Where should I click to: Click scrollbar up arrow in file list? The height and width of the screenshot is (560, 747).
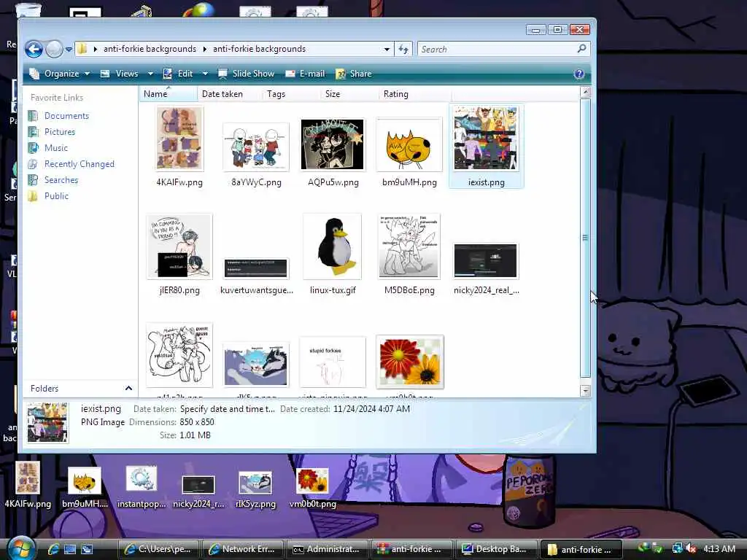coord(586,93)
